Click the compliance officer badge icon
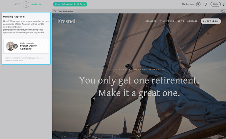226x139 pixels. [x=15, y=46]
